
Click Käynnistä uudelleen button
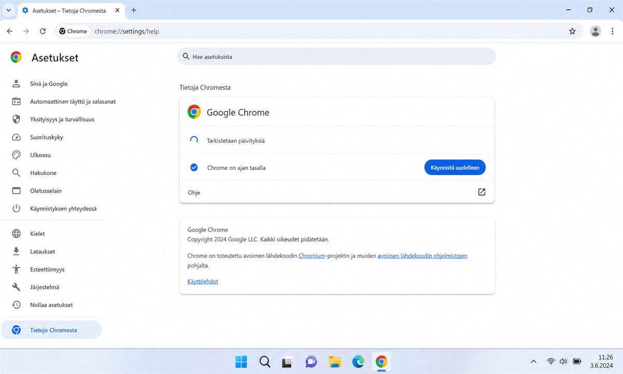coord(455,167)
